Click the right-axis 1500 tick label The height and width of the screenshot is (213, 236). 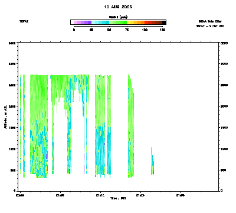[224, 128]
